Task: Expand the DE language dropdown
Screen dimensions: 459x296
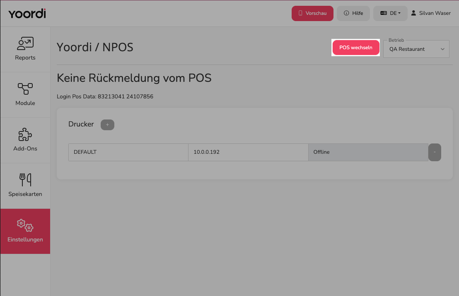Action: [x=390, y=14]
